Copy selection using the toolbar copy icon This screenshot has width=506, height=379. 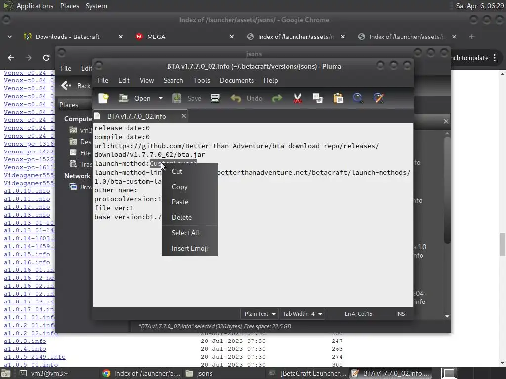318,98
